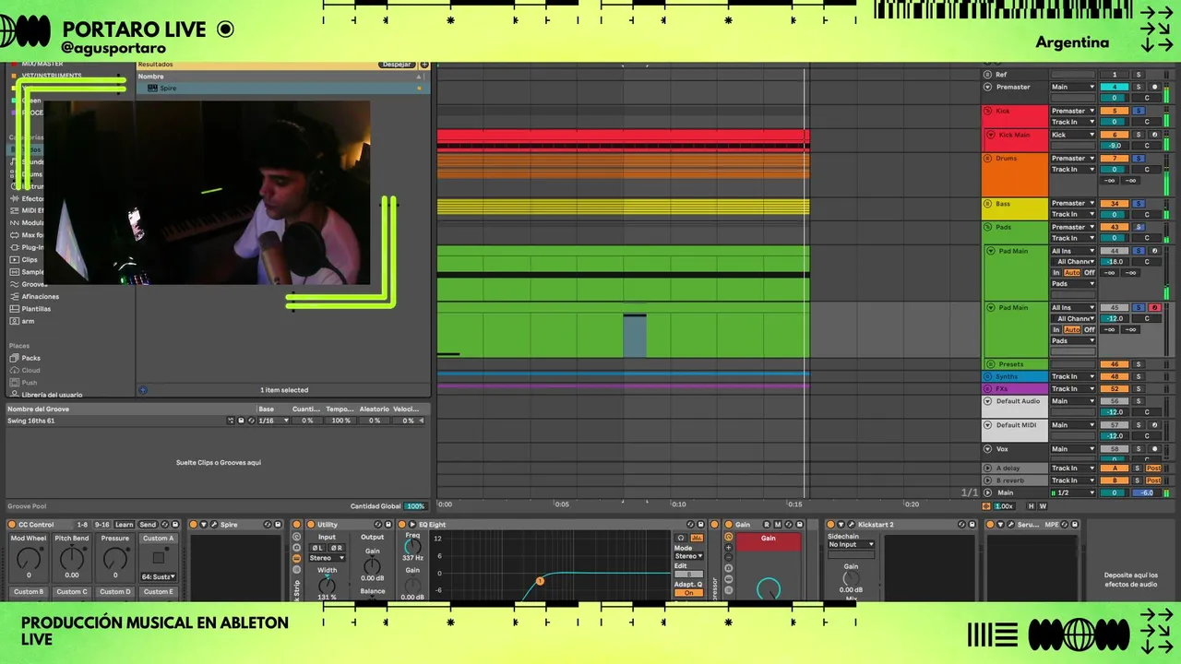Collapse the Default MIDI track

(987, 425)
